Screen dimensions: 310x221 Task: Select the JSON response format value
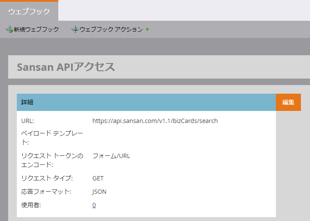(99, 192)
